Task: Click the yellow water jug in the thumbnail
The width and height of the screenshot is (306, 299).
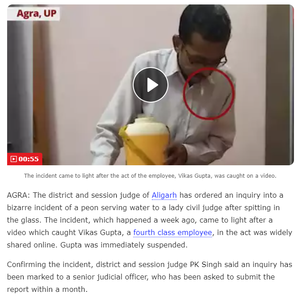Action: coord(146,141)
